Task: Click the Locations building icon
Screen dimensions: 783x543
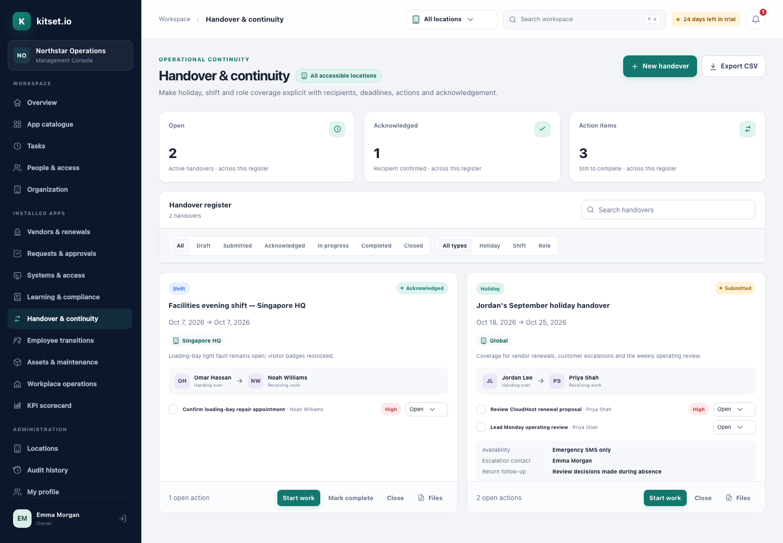Action: [x=17, y=449]
